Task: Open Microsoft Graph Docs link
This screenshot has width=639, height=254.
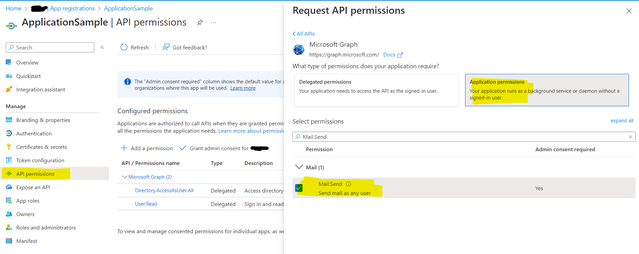Action: coord(393,55)
